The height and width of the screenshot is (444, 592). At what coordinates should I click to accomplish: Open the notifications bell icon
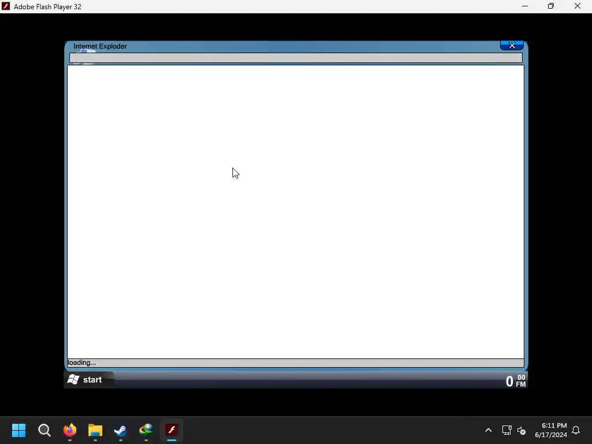coord(576,430)
